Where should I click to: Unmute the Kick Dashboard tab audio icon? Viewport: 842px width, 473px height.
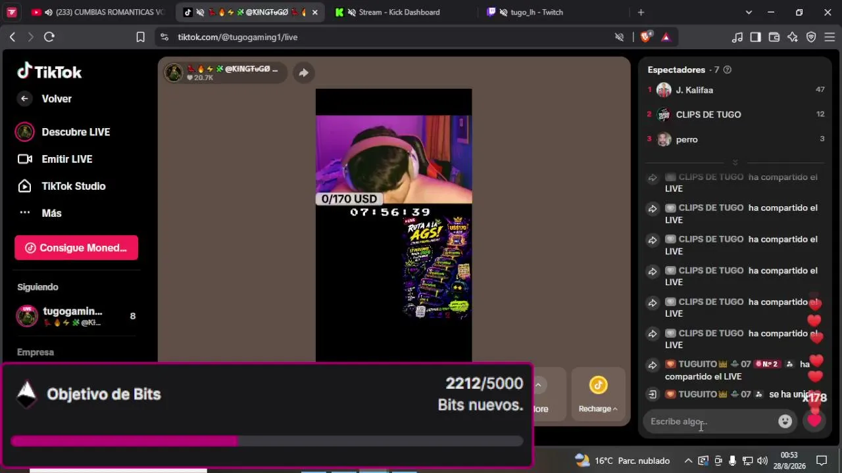click(352, 12)
